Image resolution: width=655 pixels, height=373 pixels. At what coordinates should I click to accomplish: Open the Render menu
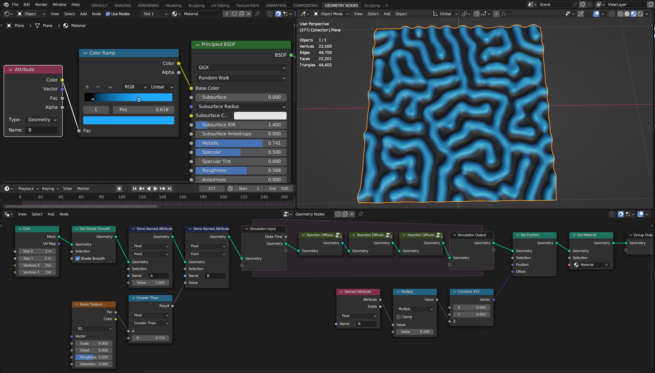tap(41, 4)
